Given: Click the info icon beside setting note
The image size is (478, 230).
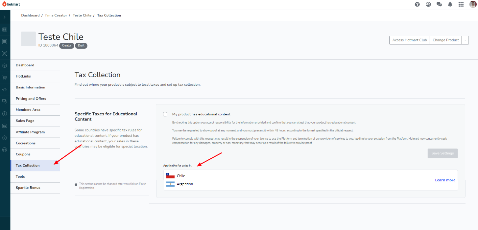Looking at the screenshot, I should tap(76, 185).
